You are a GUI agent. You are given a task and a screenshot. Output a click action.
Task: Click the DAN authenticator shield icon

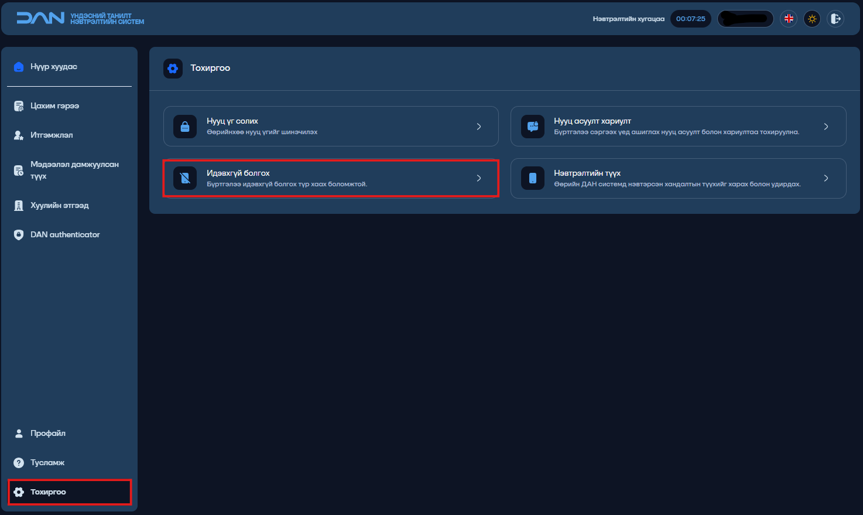(x=19, y=235)
